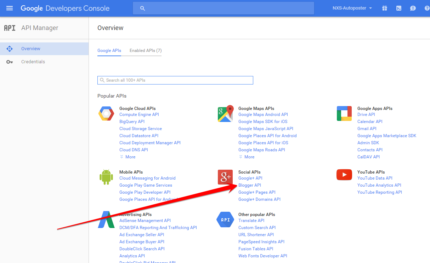
Task: Open the Gmail API link
Action: point(367,129)
